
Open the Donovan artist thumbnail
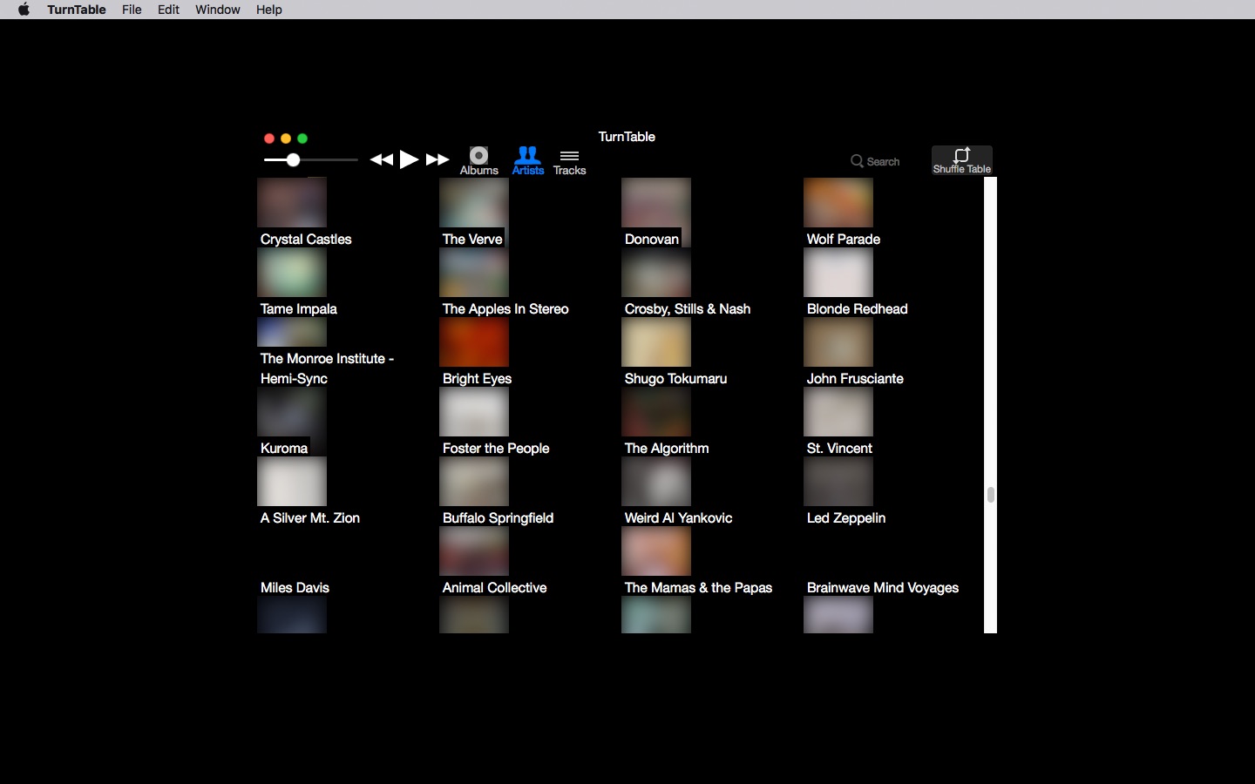tap(656, 202)
